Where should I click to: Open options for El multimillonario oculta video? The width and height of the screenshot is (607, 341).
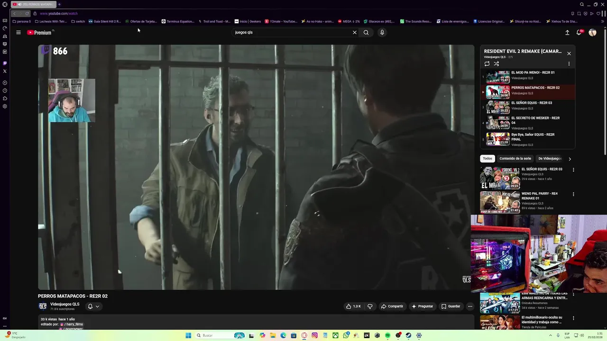[x=573, y=318]
